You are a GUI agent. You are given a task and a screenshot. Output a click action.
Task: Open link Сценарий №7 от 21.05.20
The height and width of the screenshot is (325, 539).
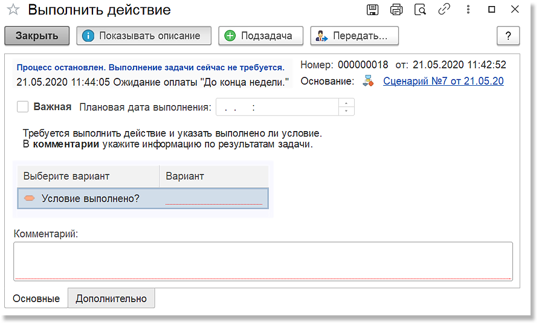click(x=443, y=81)
